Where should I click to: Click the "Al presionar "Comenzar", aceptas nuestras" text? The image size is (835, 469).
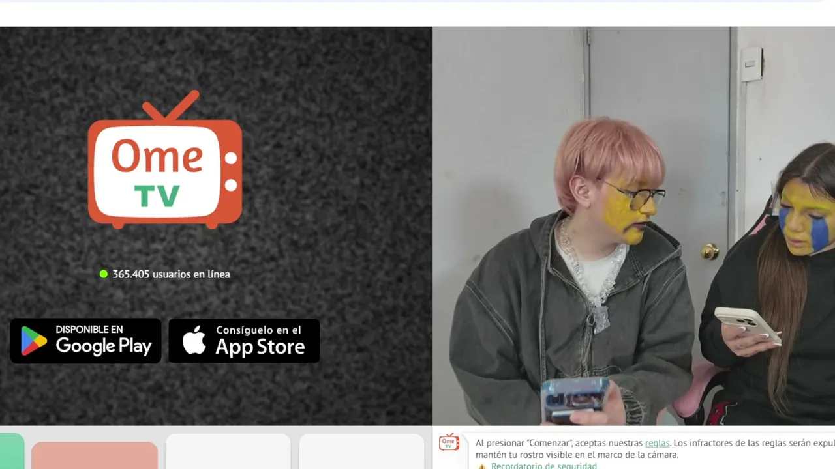click(559, 443)
